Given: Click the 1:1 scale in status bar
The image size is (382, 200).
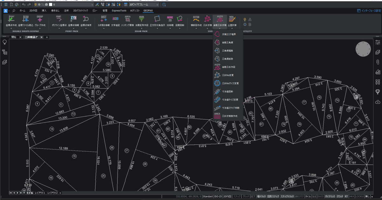Looking at the screenshot, I should [314, 197].
